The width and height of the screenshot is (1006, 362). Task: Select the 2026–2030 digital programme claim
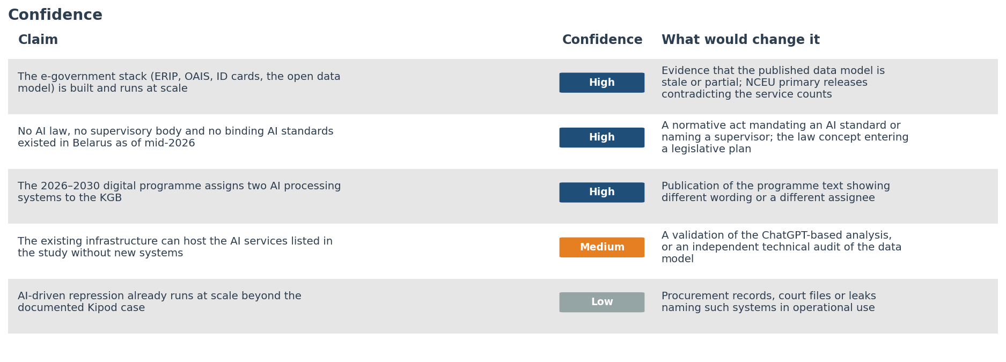pyautogui.click(x=179, y=192)
